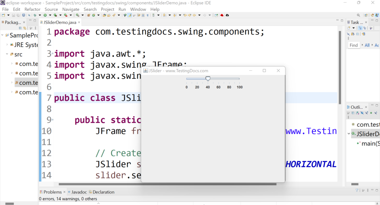This screenshot has width=380, height=205.
Task: Select main method in Outline view
Action: coord(368,143)
